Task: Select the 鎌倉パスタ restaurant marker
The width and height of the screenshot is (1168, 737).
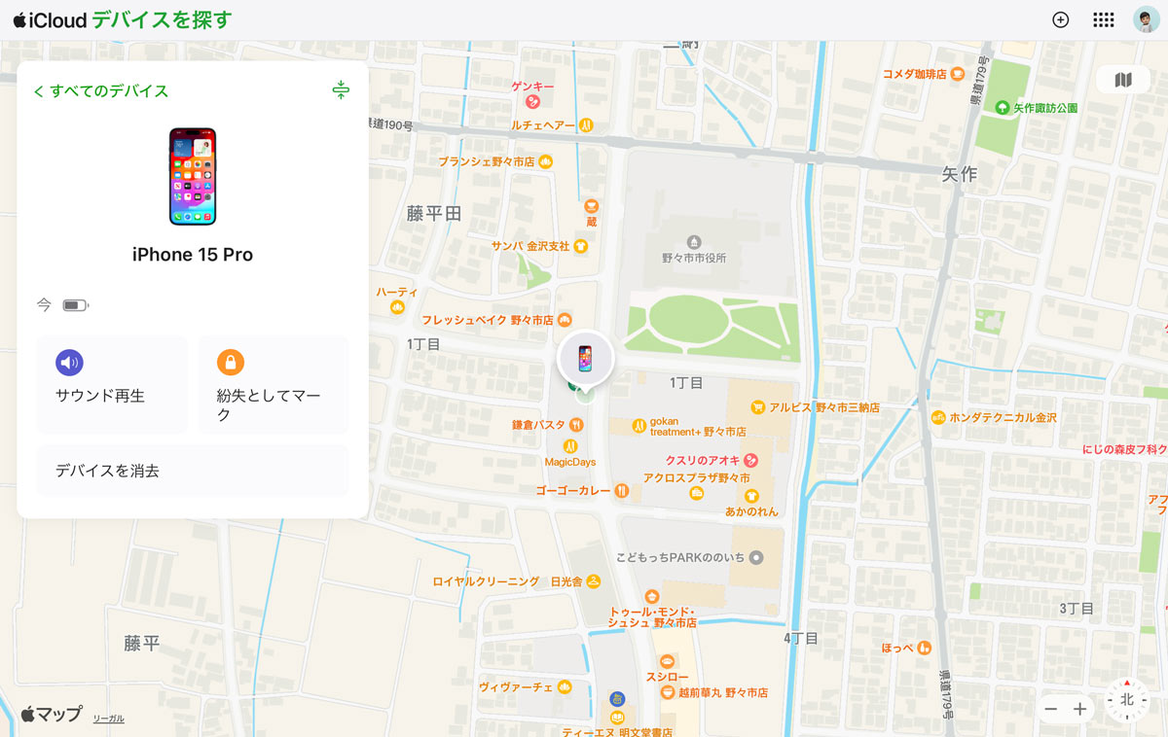Action: (577, 424)
